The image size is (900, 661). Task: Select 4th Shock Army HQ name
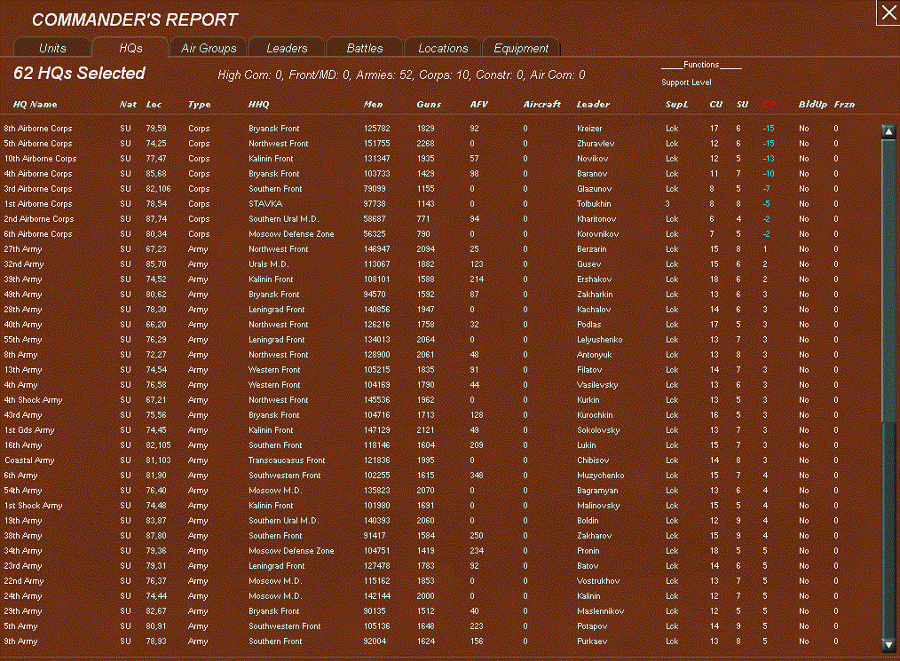[x=34, y=400]
